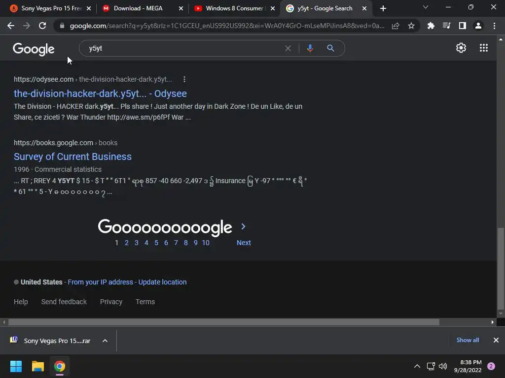Open media controls icon in toolbar
The image size is (505, 378).
tap(446, 26)
